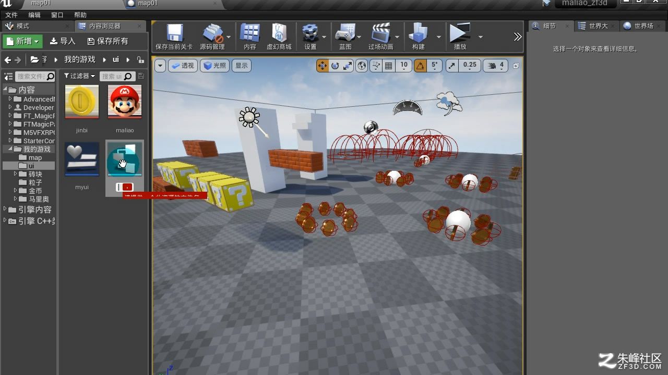Toggle rotation snap angle icon
The image size is (668, 375).
click(x=420, y=66)
